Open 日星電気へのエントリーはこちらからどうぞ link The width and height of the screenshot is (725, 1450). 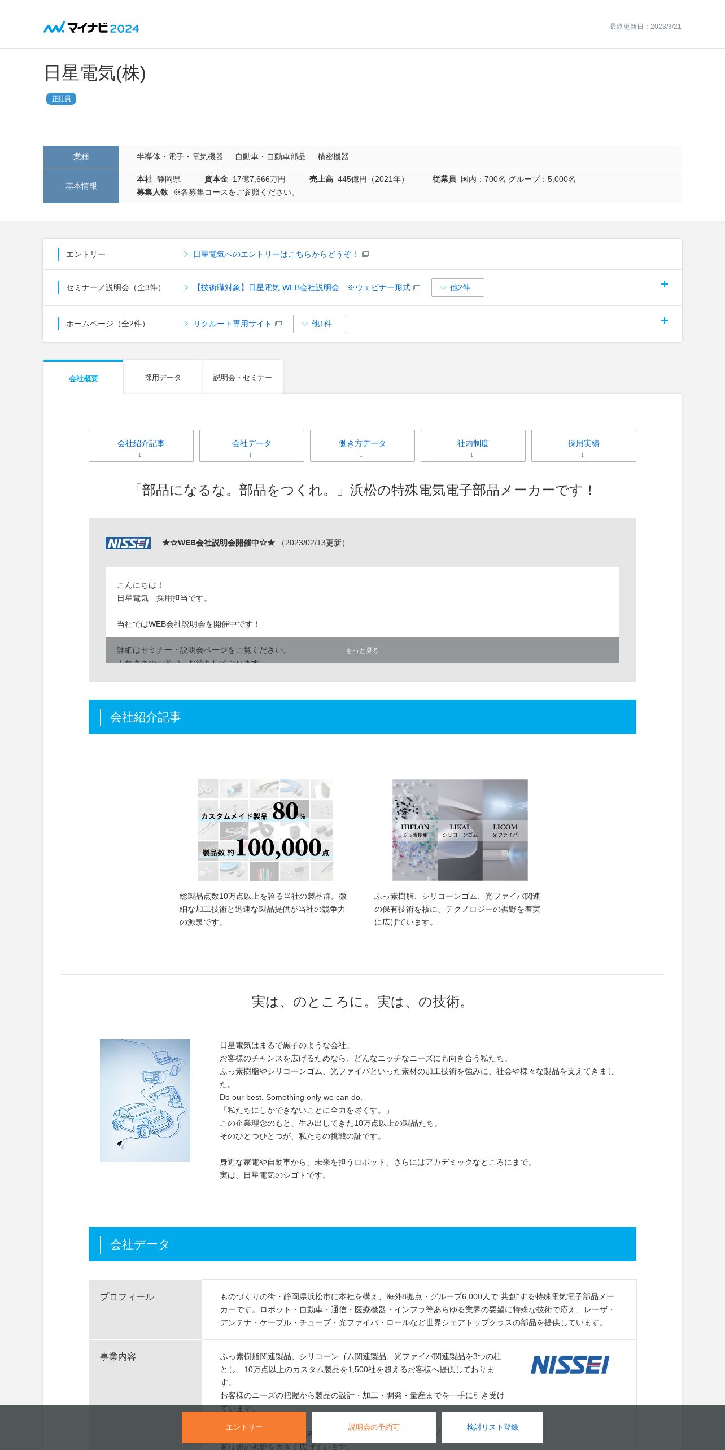(276, 254)
